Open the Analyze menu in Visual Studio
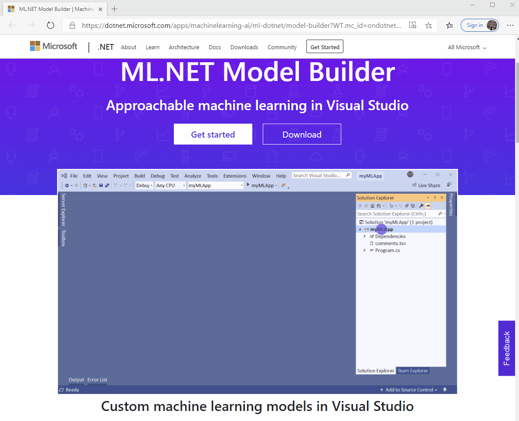 point(193,176)
